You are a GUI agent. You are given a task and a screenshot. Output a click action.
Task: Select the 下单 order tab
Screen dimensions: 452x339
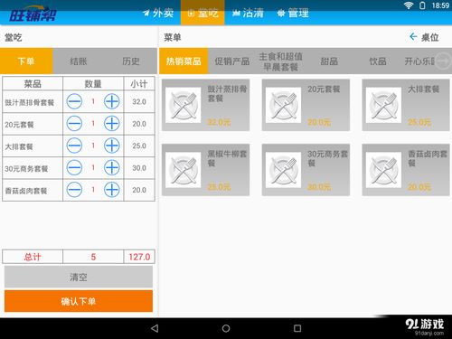(x=26, y=61)
